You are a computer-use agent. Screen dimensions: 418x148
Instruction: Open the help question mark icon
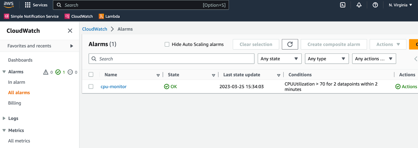[x=375, y=5]
